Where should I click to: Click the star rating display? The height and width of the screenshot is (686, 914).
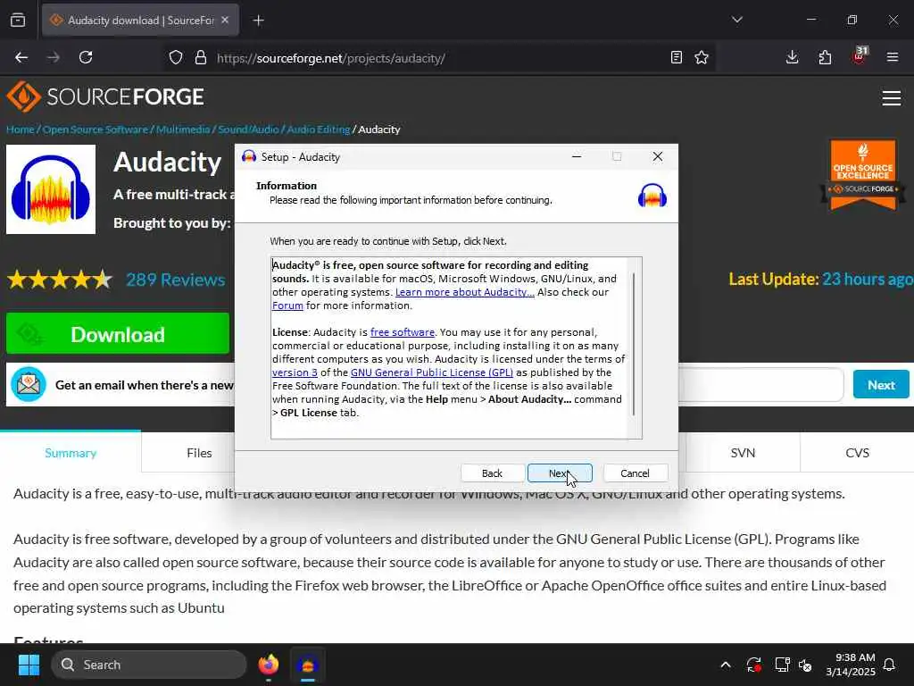click(x=60, y=280)
